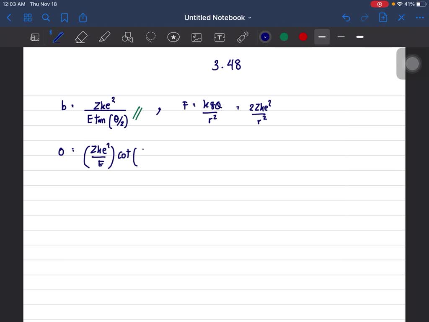Viewport: 429px width, 322px height.
Task: Select the thick stroke thickness
Action: coord(359,37)
